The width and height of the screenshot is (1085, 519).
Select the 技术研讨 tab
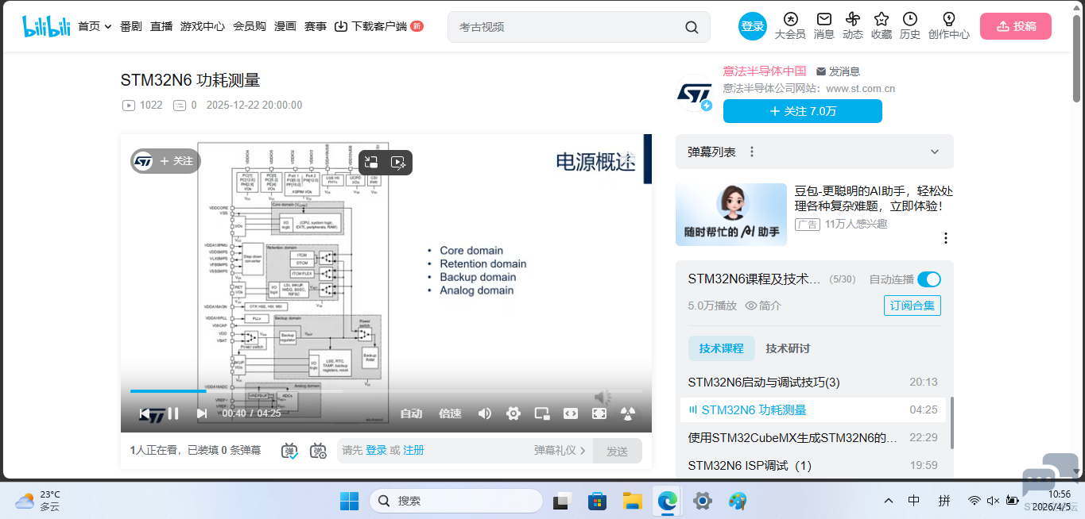(x=788, y=348)
